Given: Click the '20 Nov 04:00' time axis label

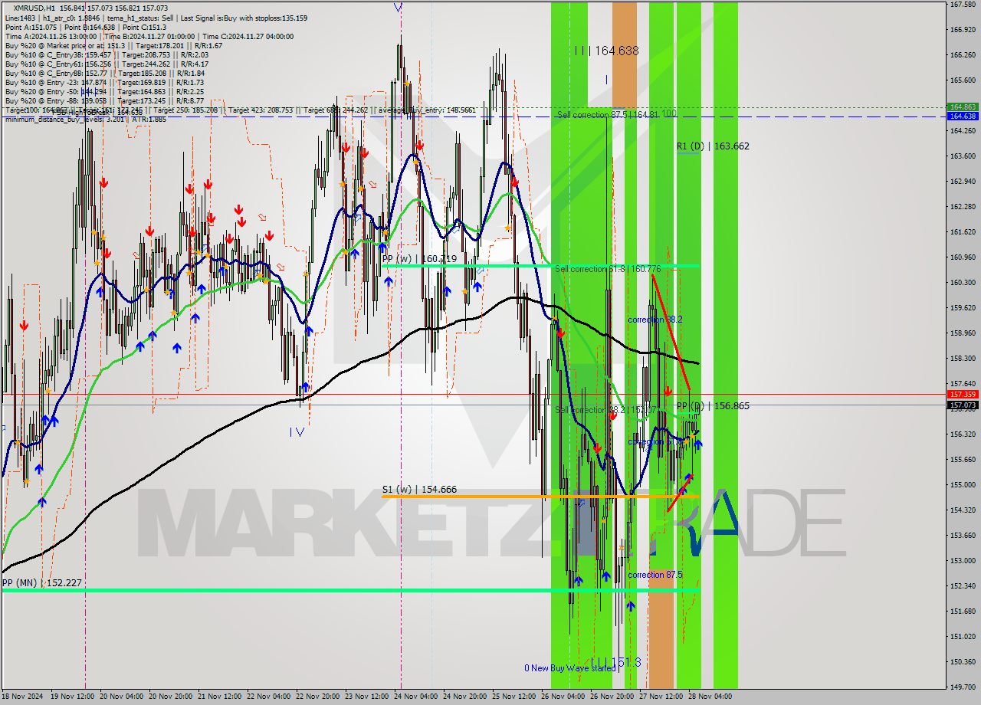Looking at the screenshot, I should [x=121, y=697].
